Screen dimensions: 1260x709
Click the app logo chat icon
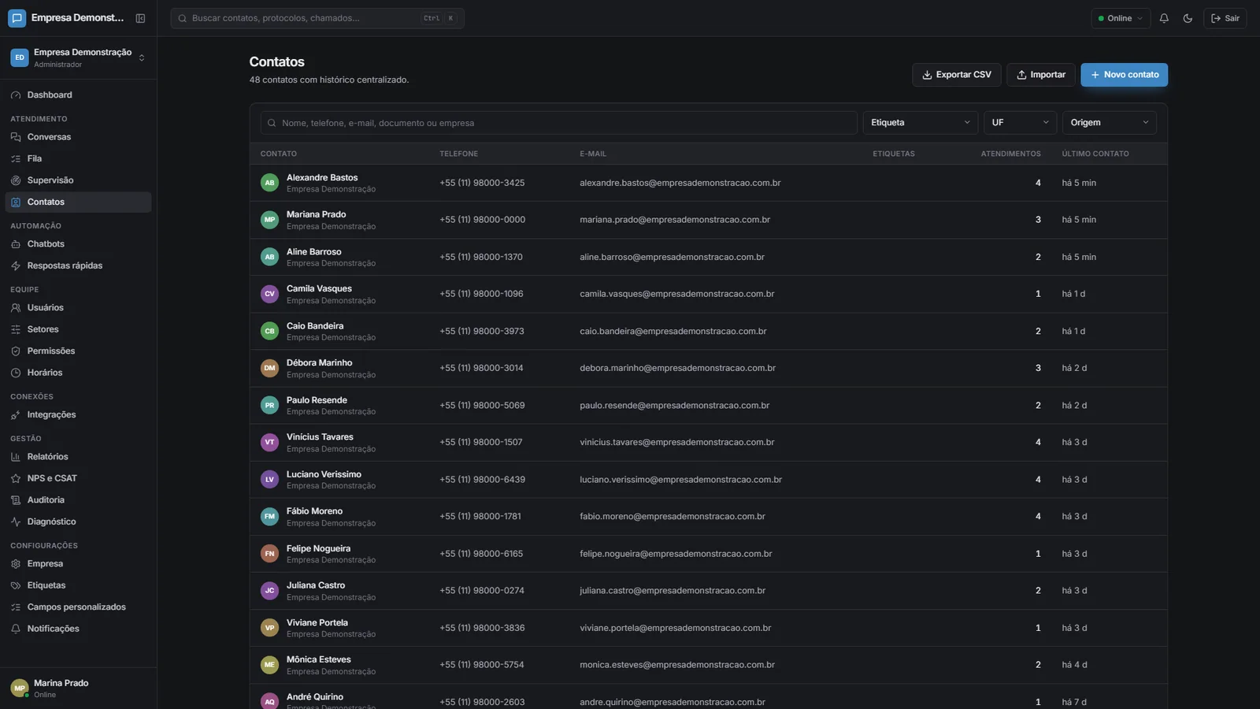[17, 18]
